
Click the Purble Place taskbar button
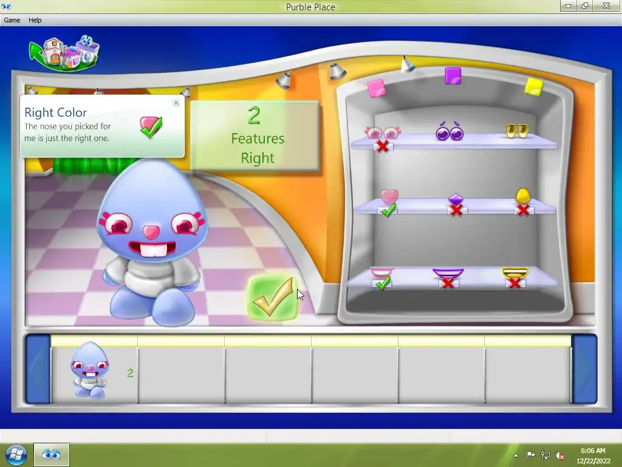pos(52,455)
